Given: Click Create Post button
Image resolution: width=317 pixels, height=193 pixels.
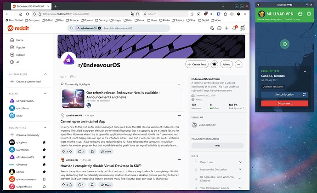Looking at the screenshot, I should [197, 64].
